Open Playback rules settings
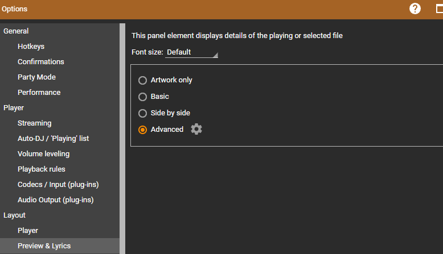The image size is (443, 254). [x=41, y=169]
